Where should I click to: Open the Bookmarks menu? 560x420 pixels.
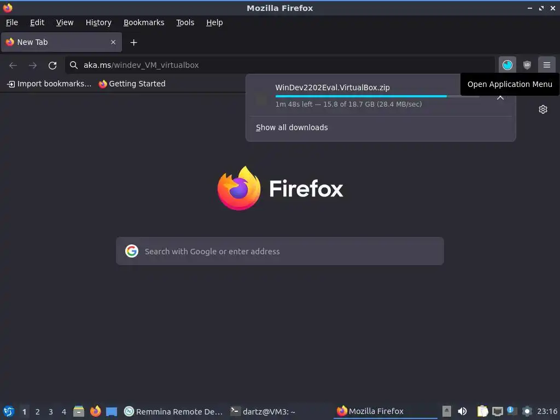[x=144, y=22]
